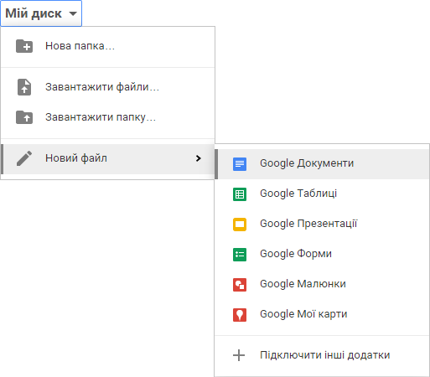Image resolution: width=430 pixels, height=377 pixels.
Task: Select Нова папка… menu entry
Action: coord(108,46)
